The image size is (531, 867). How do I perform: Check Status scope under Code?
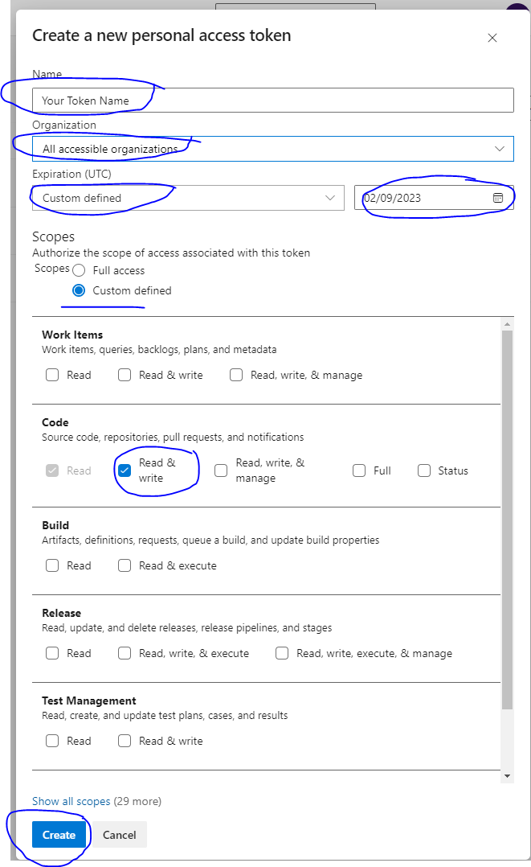pos(424,470)
